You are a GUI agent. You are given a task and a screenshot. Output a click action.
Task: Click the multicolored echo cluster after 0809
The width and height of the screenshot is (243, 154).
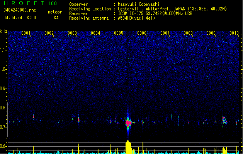tap(224, 120)
